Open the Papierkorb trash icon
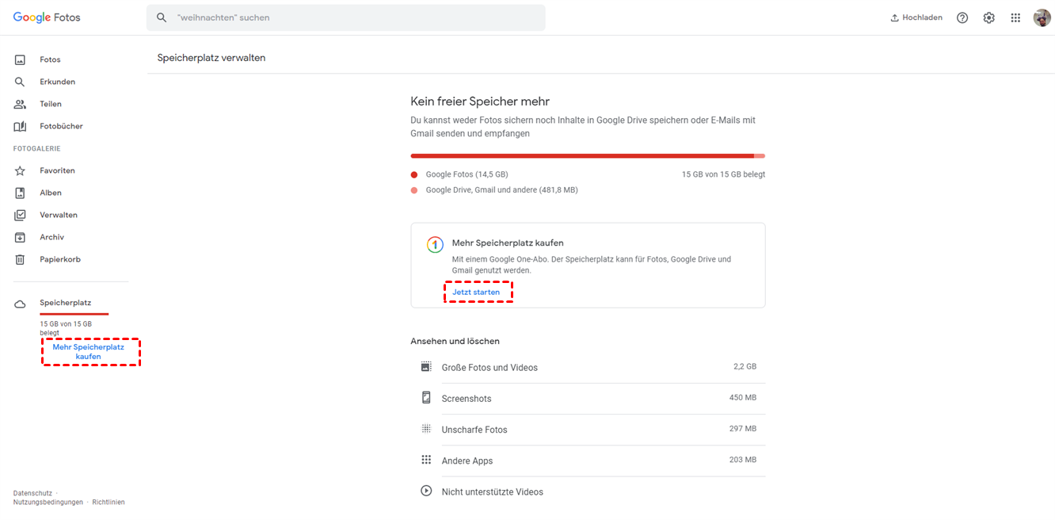 tap(21, 259)
